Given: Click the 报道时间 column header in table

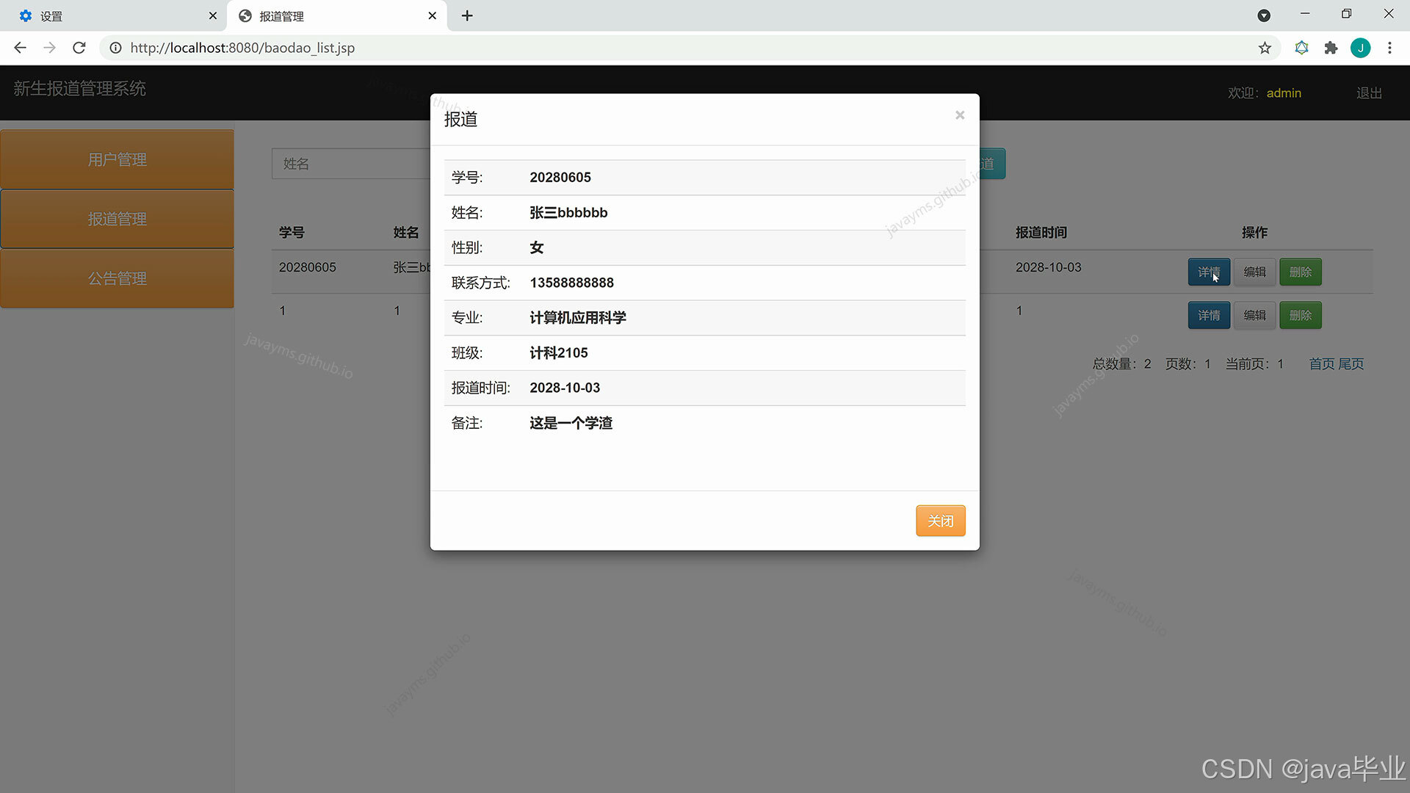Looking at the screenshot, I should coord(1041,232).
